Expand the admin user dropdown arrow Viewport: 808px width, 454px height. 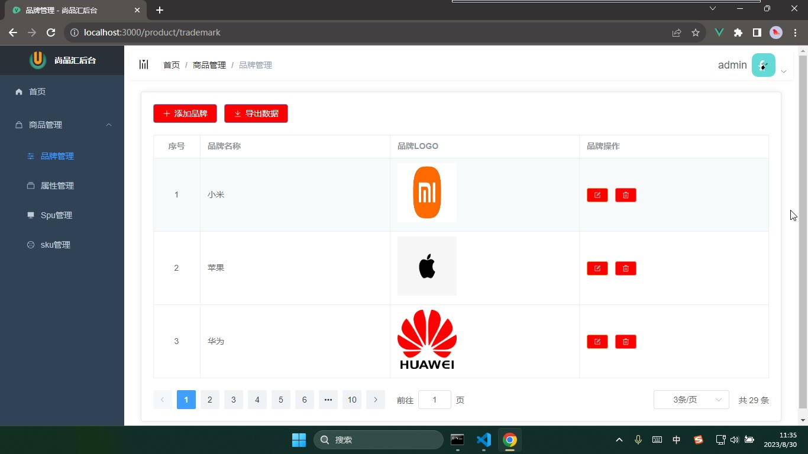(x=784, y=72)
